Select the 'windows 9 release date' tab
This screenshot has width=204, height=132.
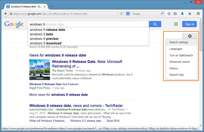pos(26,6)
